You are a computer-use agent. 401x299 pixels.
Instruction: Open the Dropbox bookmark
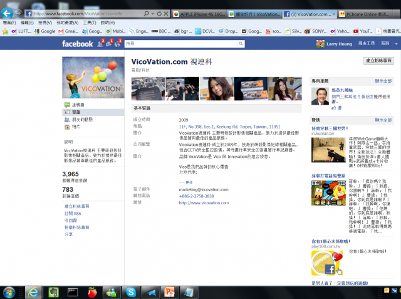pos(228,31)
